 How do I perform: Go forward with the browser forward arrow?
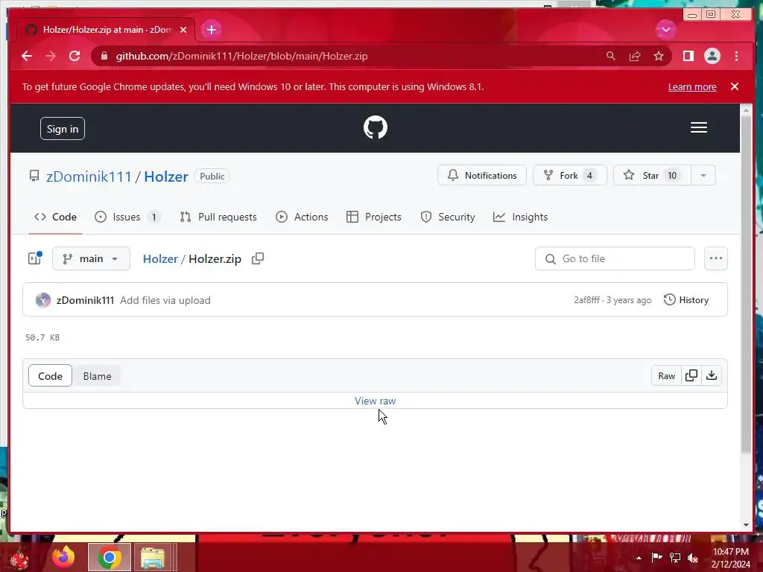[x=51, y=56]
